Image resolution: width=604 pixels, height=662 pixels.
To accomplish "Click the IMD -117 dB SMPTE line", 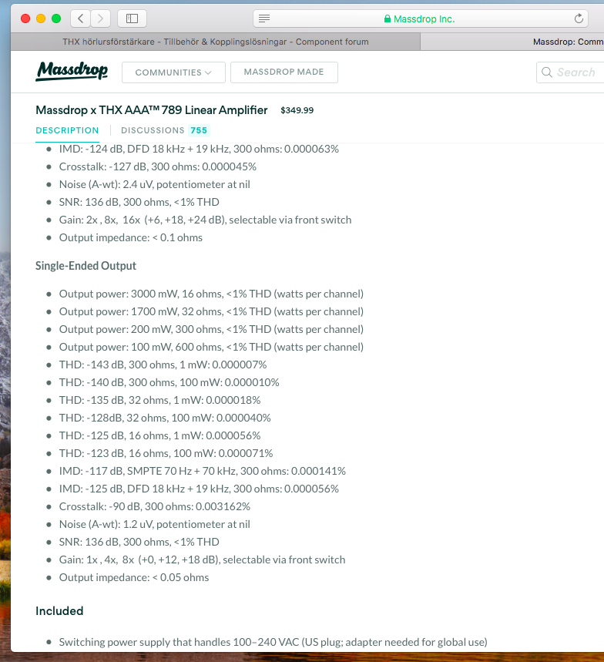I will (x=203, y=471).
